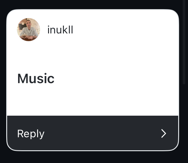This screenshot has height=163, width=188.
Task: Click the "inukll" name text
Action: pos(60,30)
